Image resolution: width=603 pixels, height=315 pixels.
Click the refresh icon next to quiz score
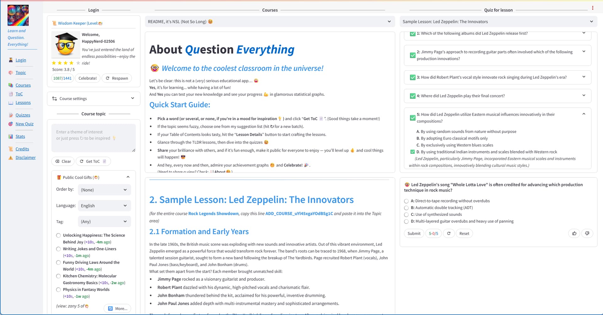pyautogui.click(x=449, y=233)
